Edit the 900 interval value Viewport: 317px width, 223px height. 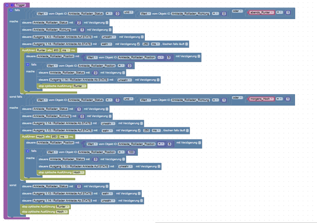tap(56, 50)
